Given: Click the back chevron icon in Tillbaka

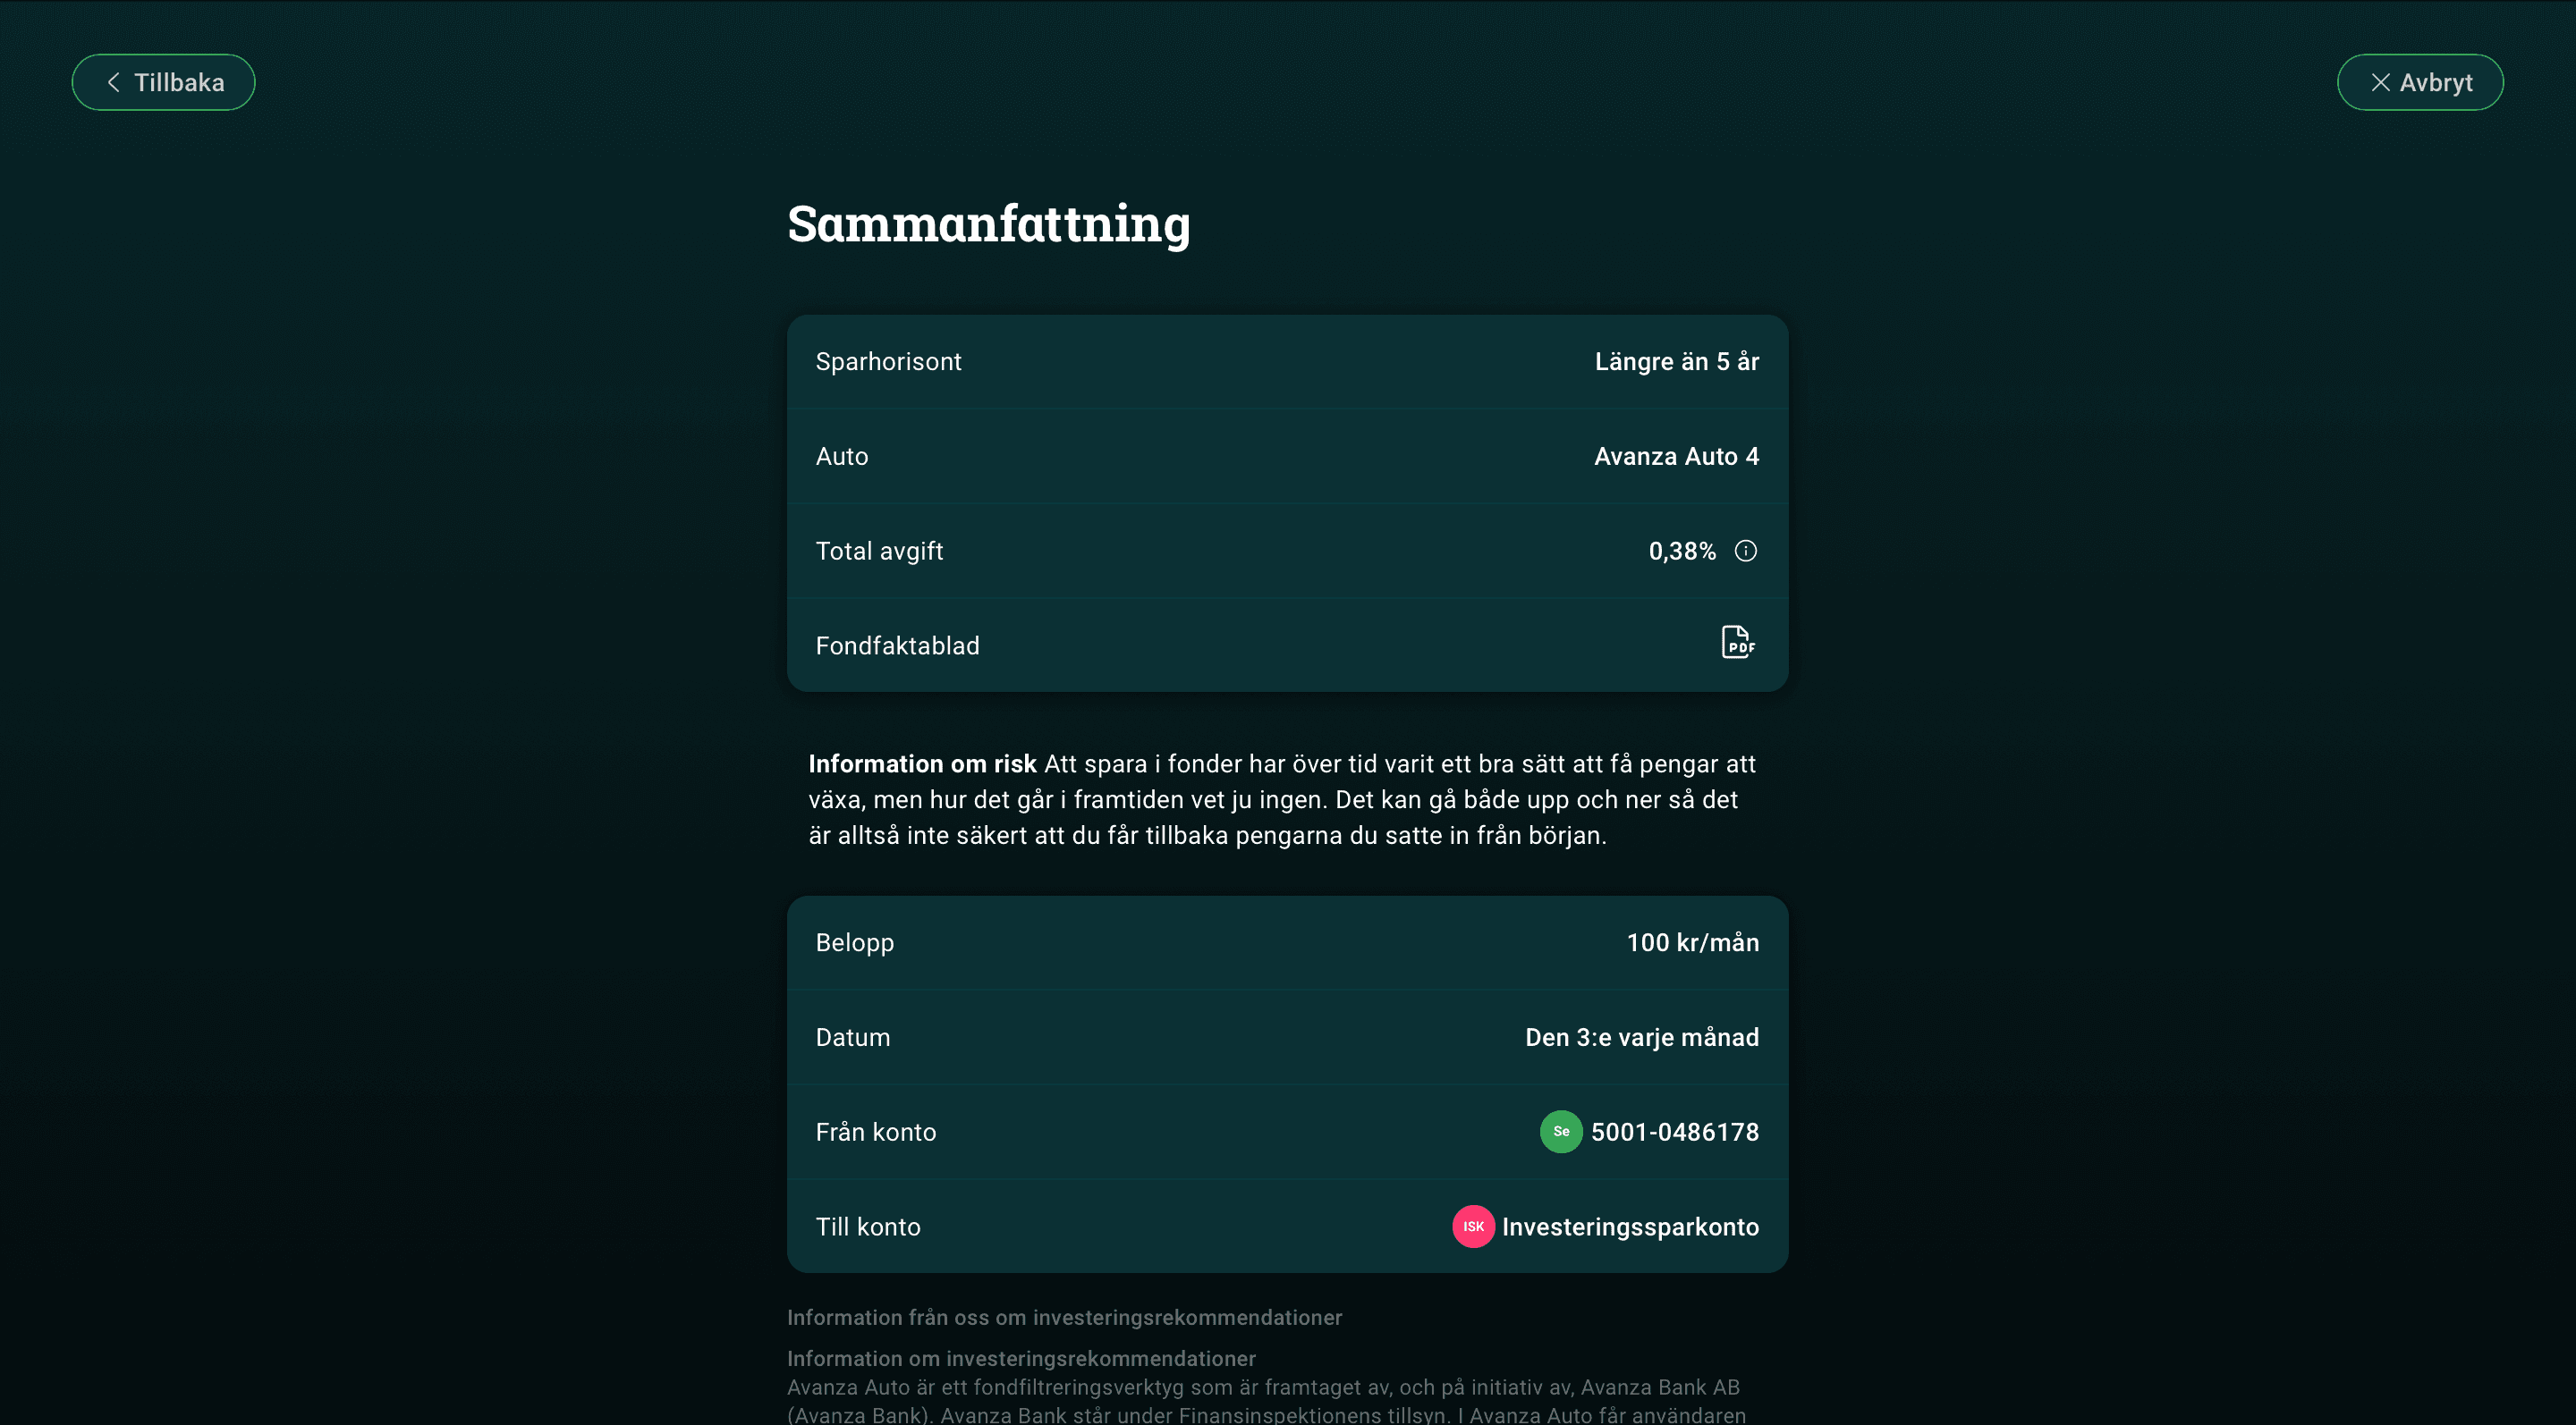Looking at the screenshot, I should (x=113, y=82).
